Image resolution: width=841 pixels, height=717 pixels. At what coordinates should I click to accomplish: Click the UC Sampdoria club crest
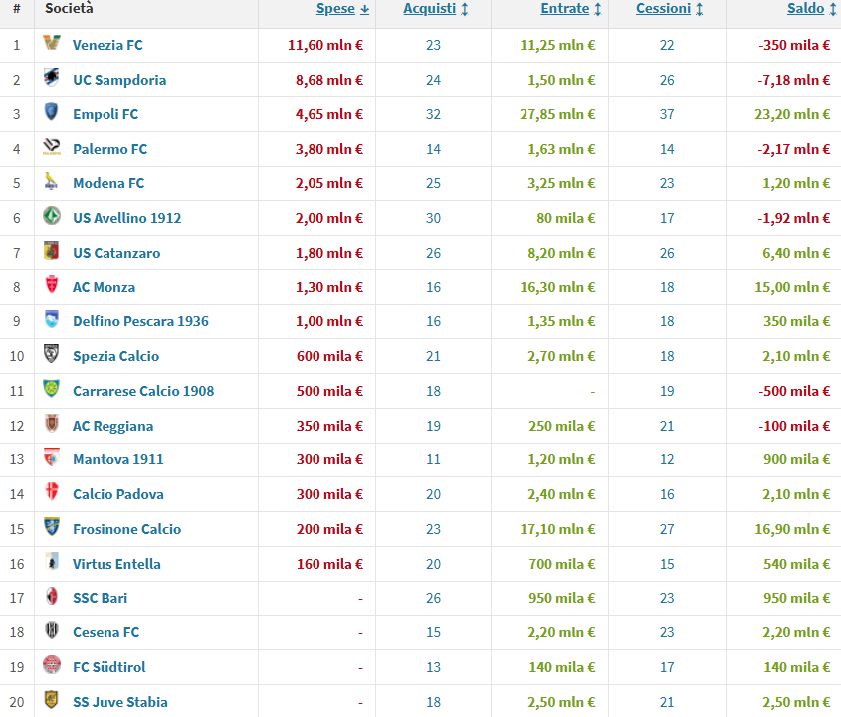(52, 78)
